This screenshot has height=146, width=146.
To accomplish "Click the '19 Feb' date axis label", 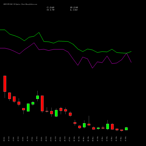I will pos(41,139).
